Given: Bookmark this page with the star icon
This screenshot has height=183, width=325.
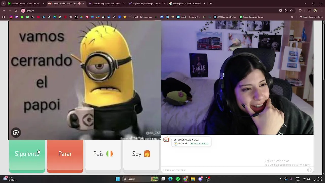Looking at the screenshot, I should click(291, 11).
